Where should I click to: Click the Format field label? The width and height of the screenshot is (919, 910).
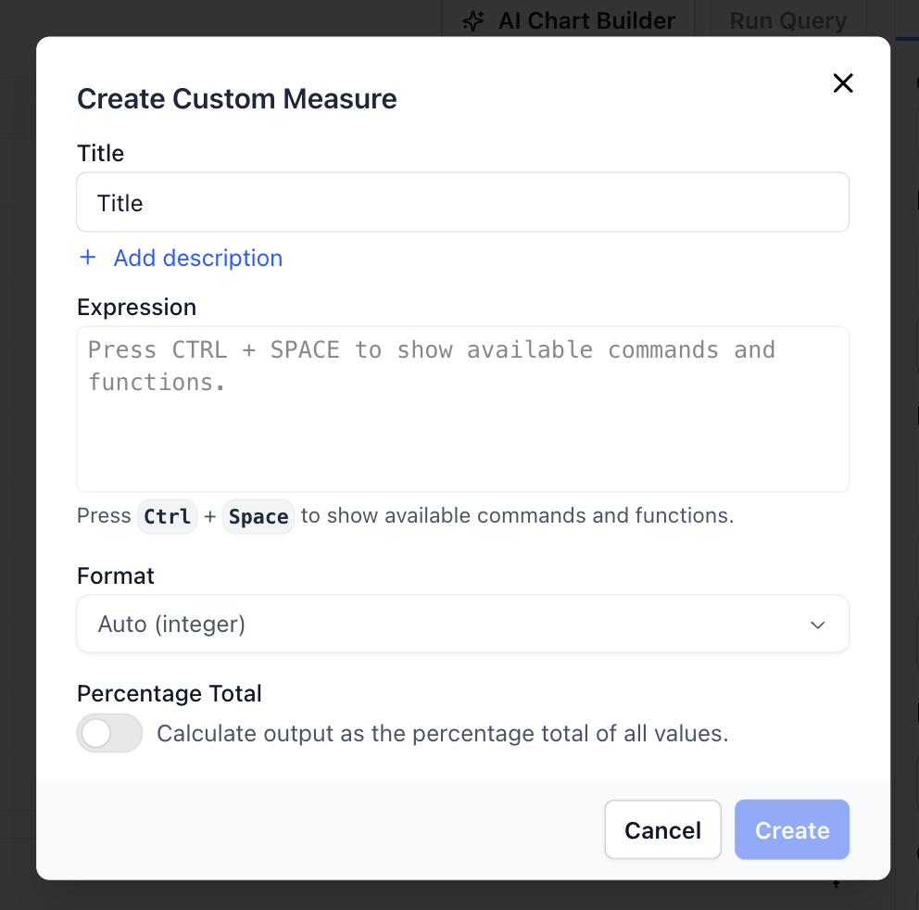coord(116,576)
